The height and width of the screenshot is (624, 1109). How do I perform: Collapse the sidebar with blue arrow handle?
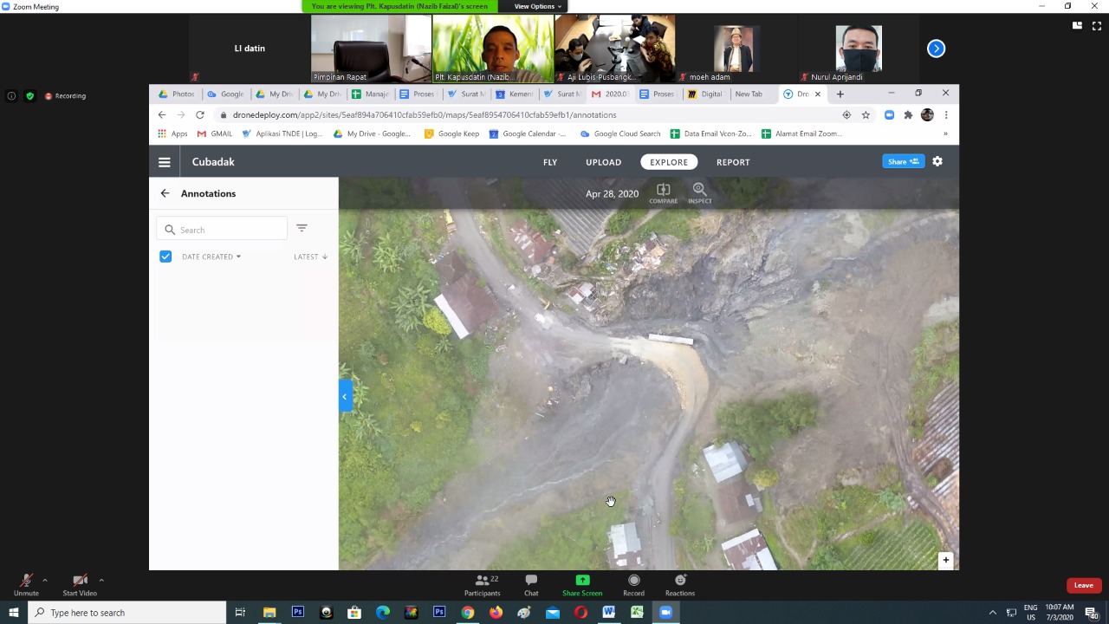(x=345, y=396)
